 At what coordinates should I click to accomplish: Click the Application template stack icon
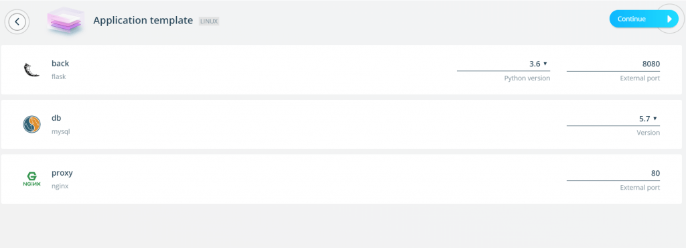(66, 21)
